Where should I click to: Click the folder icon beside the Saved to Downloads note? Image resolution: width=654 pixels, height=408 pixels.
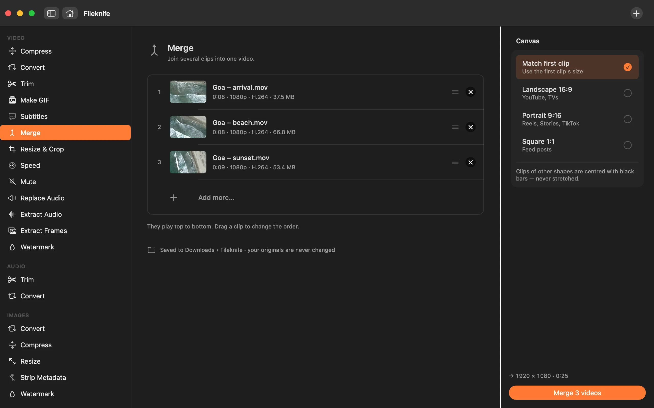pyautogui.click(x=151, y=250)
